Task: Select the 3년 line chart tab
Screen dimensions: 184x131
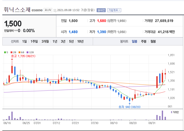Action: (x=63, y=41)
